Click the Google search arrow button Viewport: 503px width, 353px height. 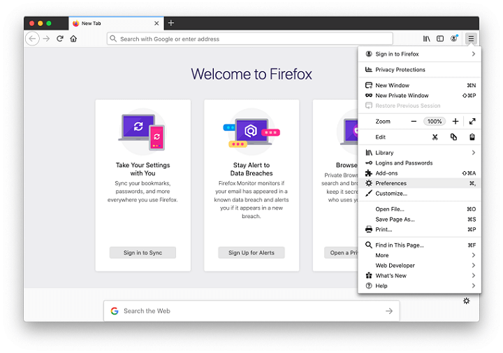click(389, 311)
